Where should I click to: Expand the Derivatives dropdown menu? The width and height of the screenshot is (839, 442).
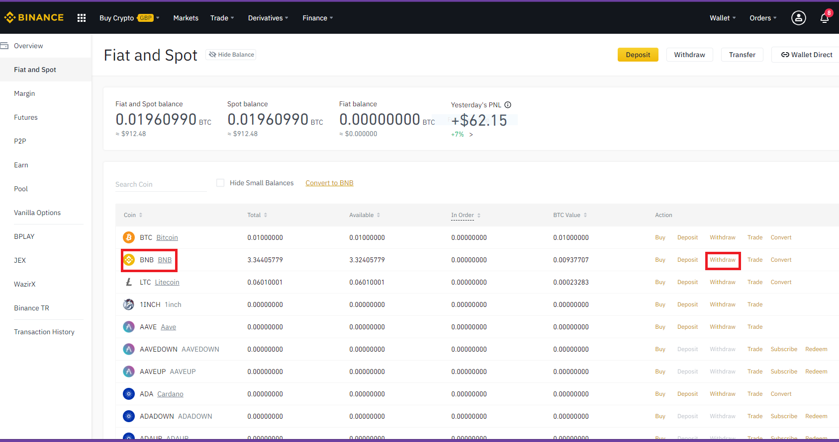268,18
